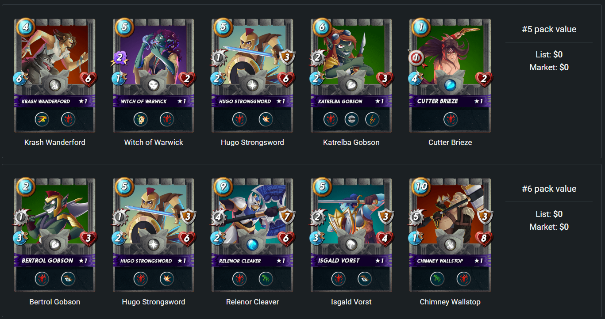Screen dimensions: 605x319
Task: Click the running-figure ability icon on Krash Wanderford
Action: pyautogui.click(x=42, y=119)
